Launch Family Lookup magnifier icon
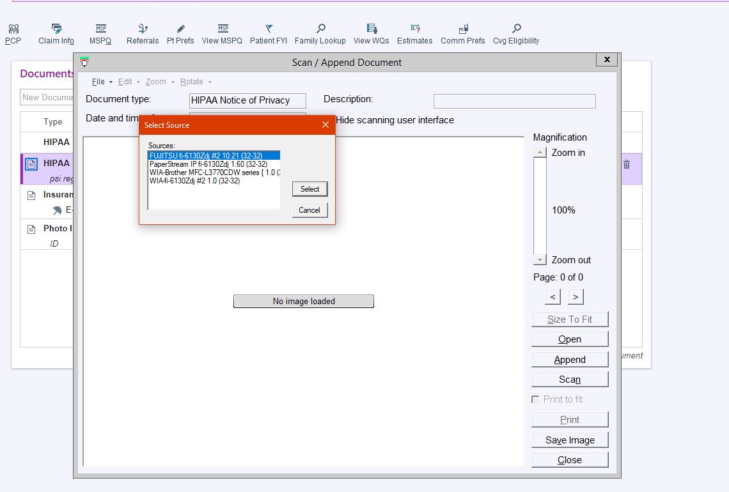Image resolution: width=729 pixels, height=492 pixels. (320, 29)
